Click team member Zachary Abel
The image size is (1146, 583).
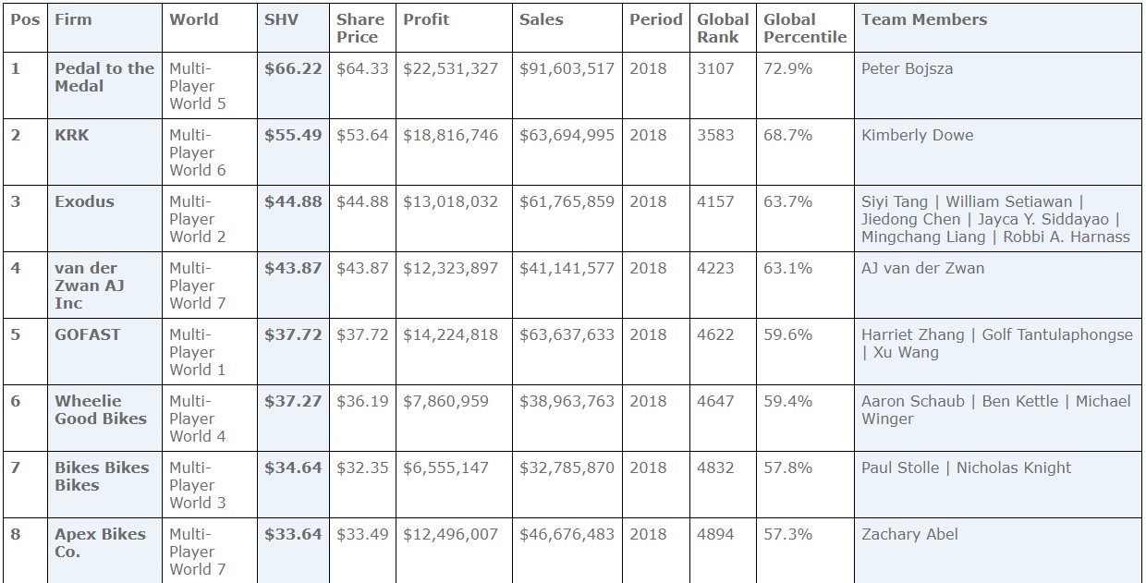pyautogui.click(x=909, y=534)
